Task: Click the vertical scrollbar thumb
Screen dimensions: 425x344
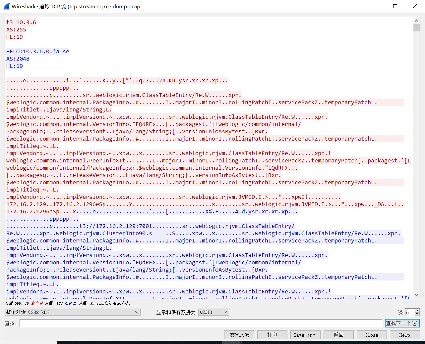Action: click(417, 28)
